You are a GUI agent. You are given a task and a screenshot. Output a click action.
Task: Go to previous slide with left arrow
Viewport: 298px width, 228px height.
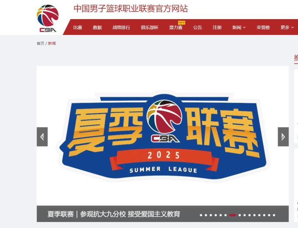[42, 137]
